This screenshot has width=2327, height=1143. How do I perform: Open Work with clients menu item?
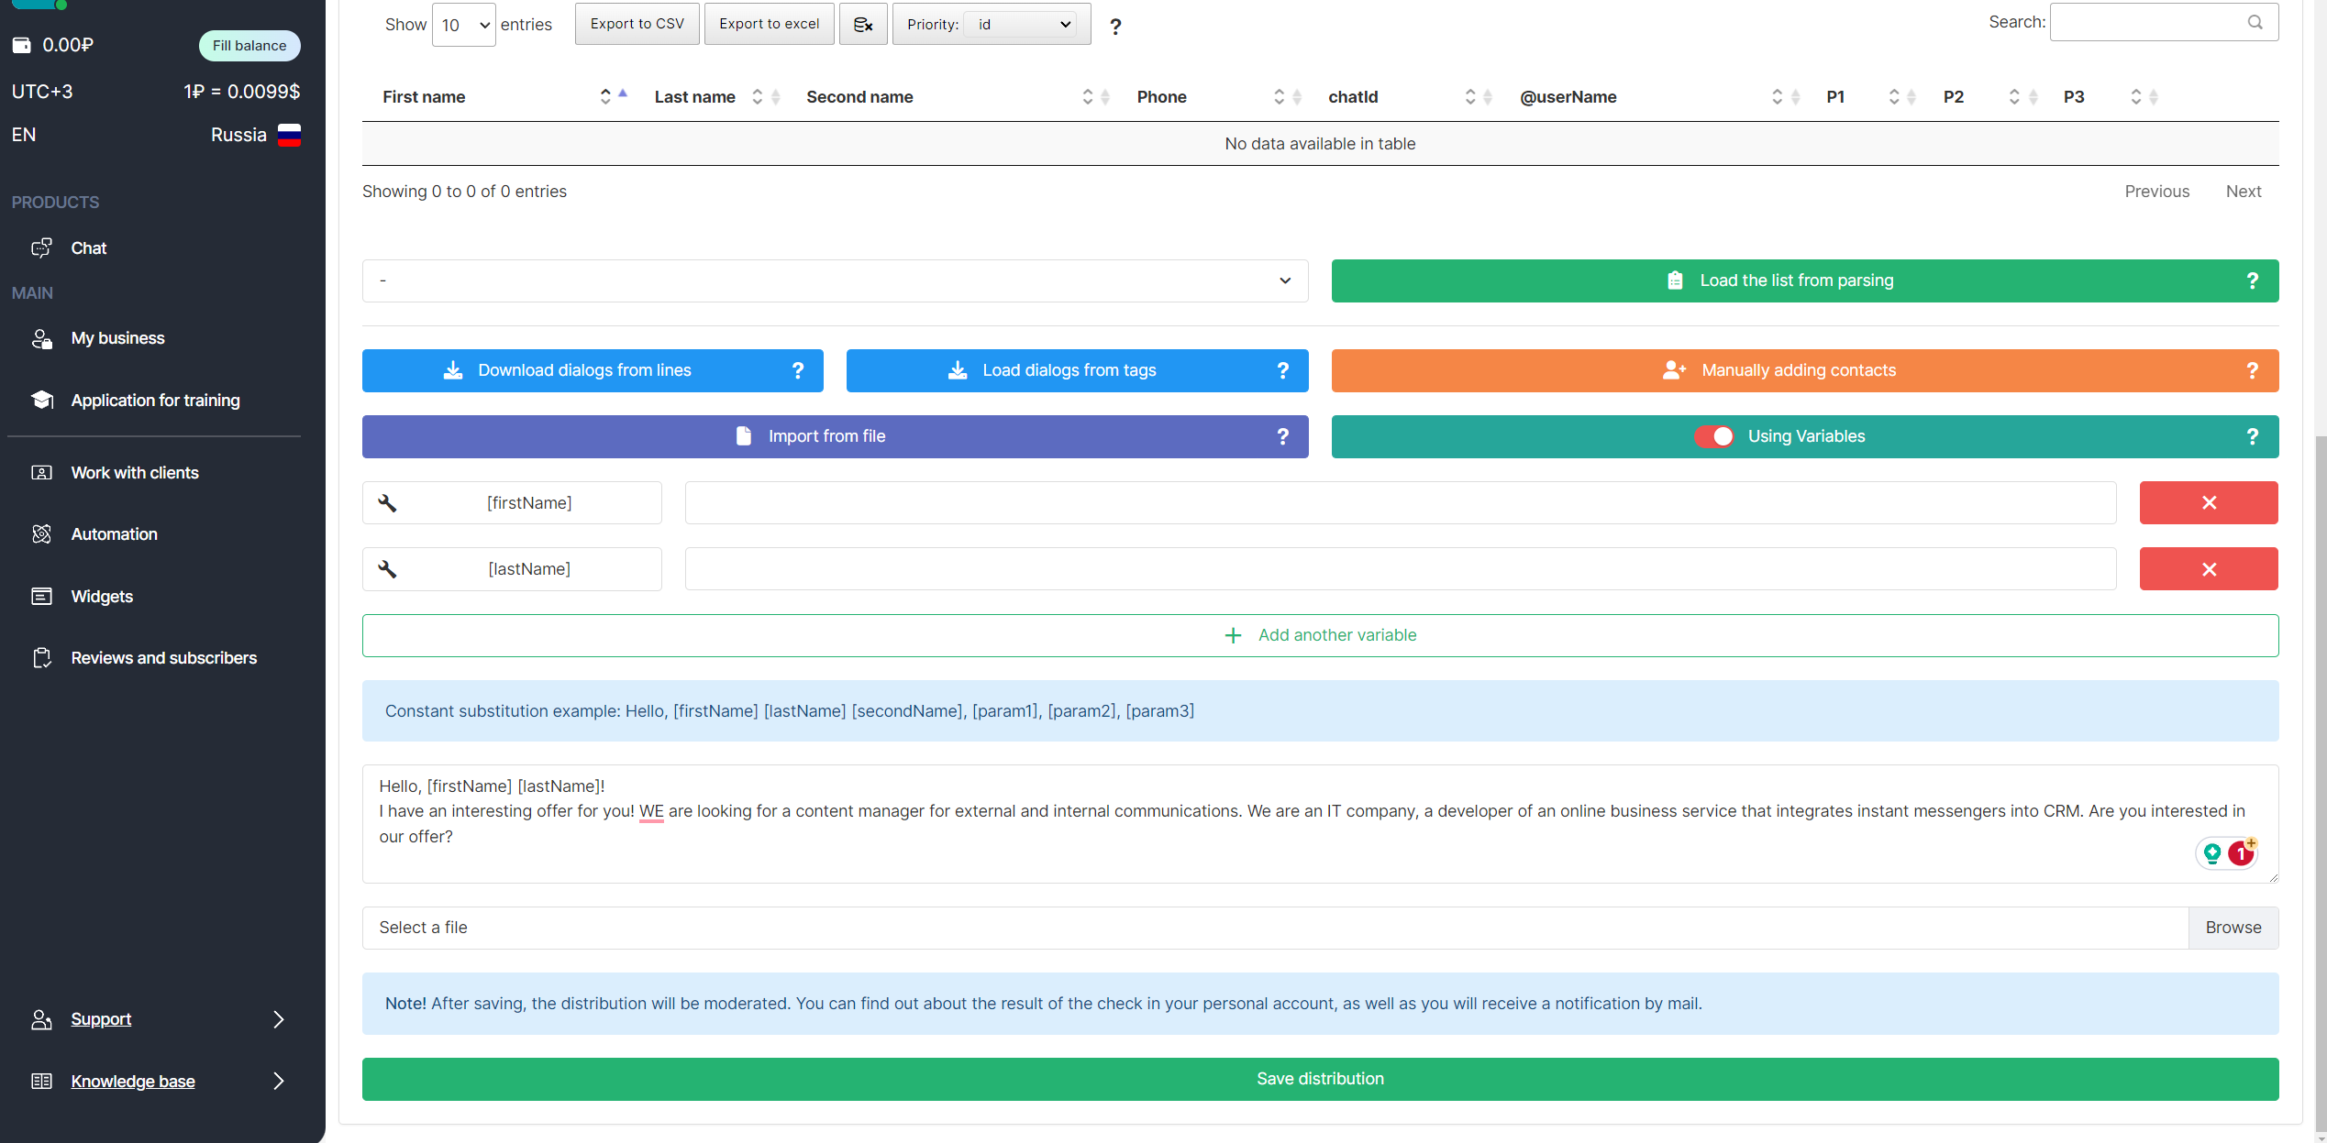[x=134, y=473]
